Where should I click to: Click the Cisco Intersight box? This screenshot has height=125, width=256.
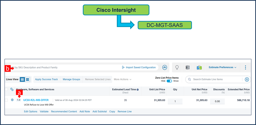click(116, 10)
